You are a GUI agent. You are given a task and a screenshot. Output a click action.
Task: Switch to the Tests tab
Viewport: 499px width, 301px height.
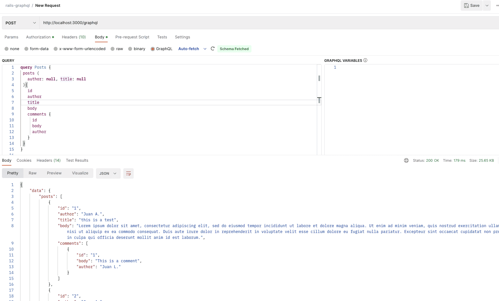pos(162,37)
